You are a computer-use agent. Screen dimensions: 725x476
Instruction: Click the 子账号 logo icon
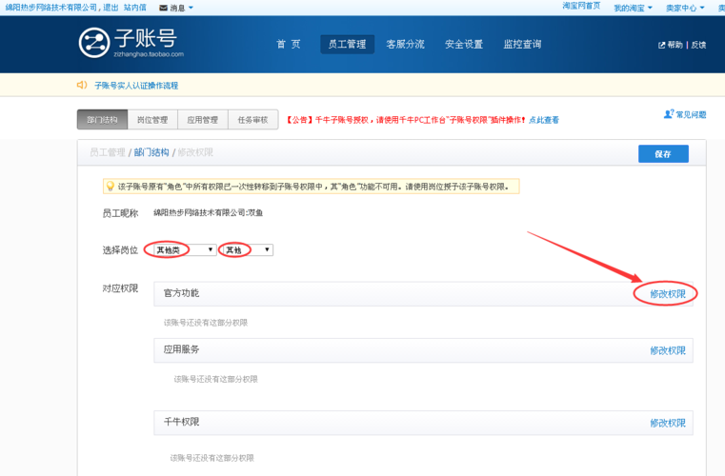[x=94, y=43]
